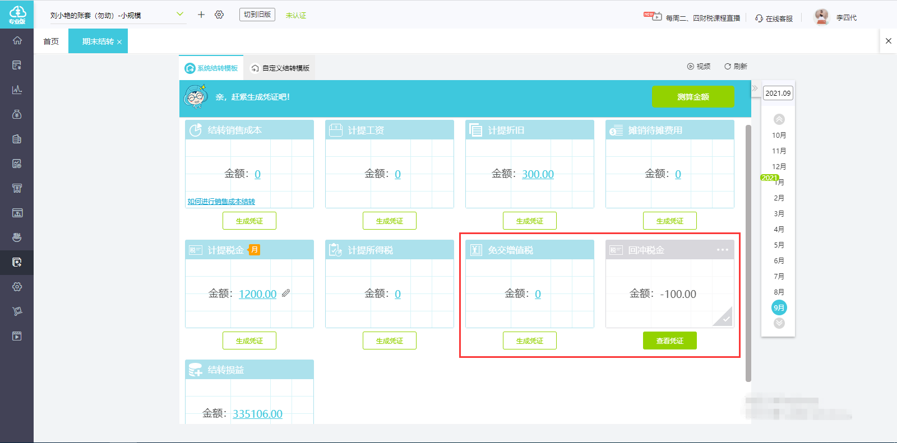Expand the account set dropdown arrow

click(180, 14)
